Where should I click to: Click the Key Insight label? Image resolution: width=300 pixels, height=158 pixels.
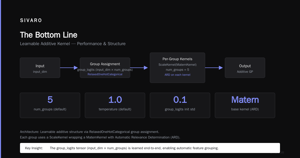(x=34, y=148)
